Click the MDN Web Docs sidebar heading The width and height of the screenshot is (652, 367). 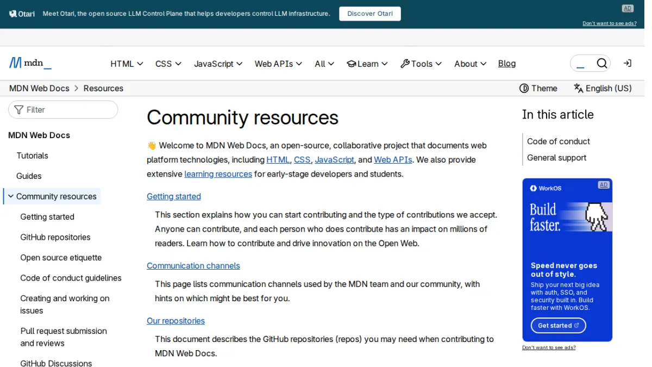pyautogui.click(x=39, y=135)
